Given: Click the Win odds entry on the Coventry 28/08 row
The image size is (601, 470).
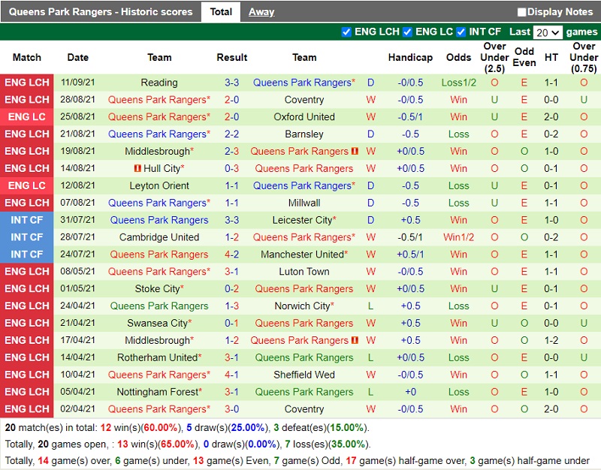Looking at the screenshot, I should pyautogui.click(x=458, y=99).
